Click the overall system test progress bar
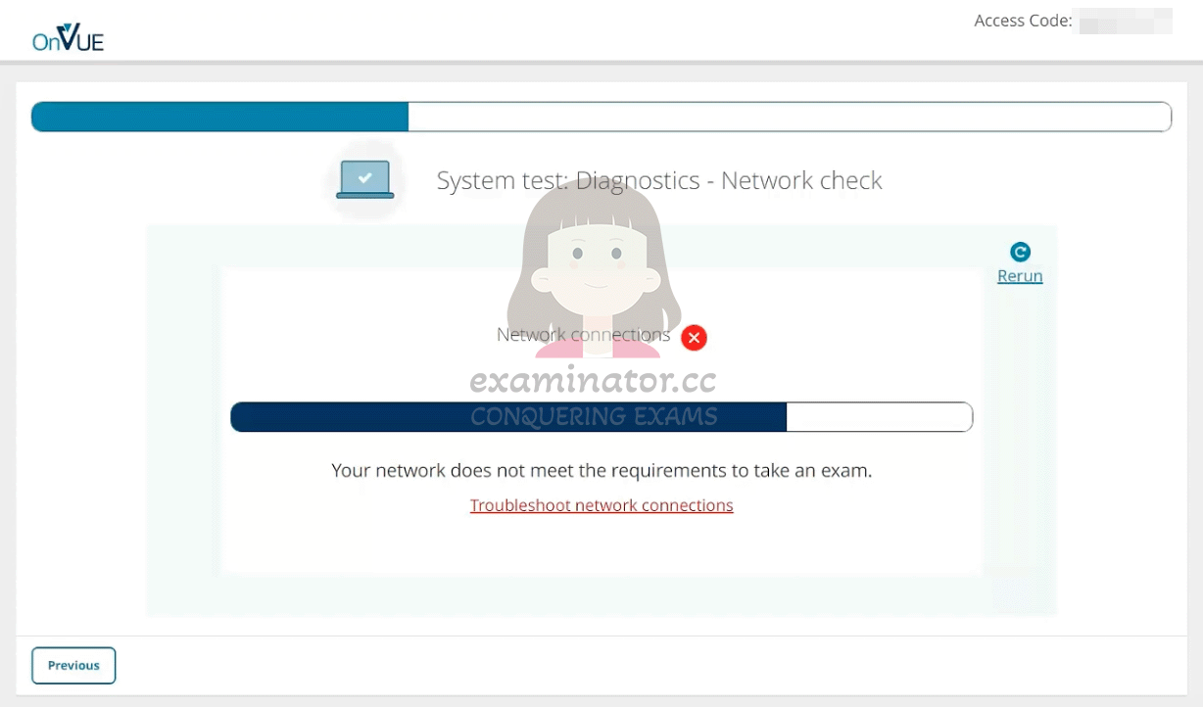The image size is (1203, 707). click(601, 117)
